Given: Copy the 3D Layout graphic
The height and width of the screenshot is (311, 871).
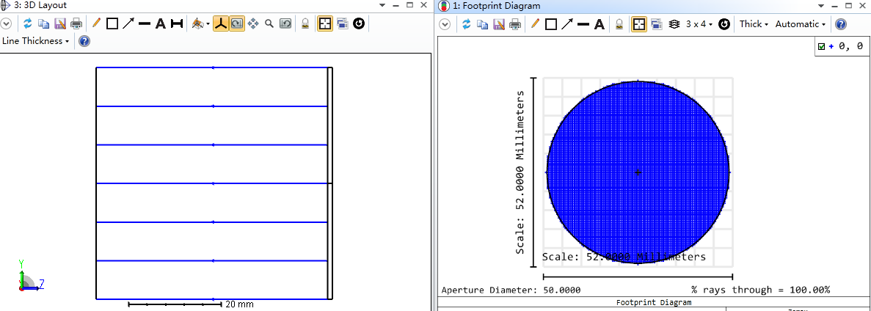Looking at the screenshot, I should click(x=43, y=24).
